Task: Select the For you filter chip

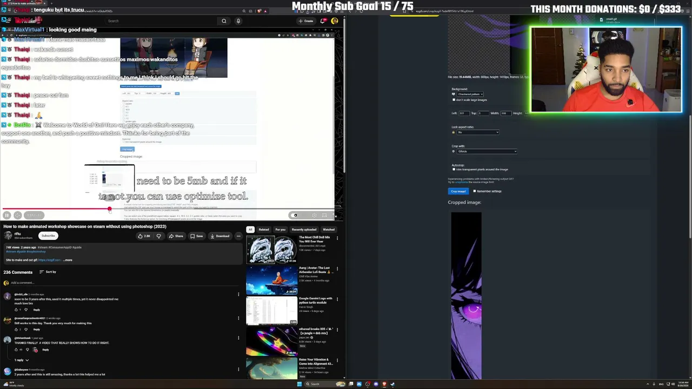Action: tap(280, 230)
